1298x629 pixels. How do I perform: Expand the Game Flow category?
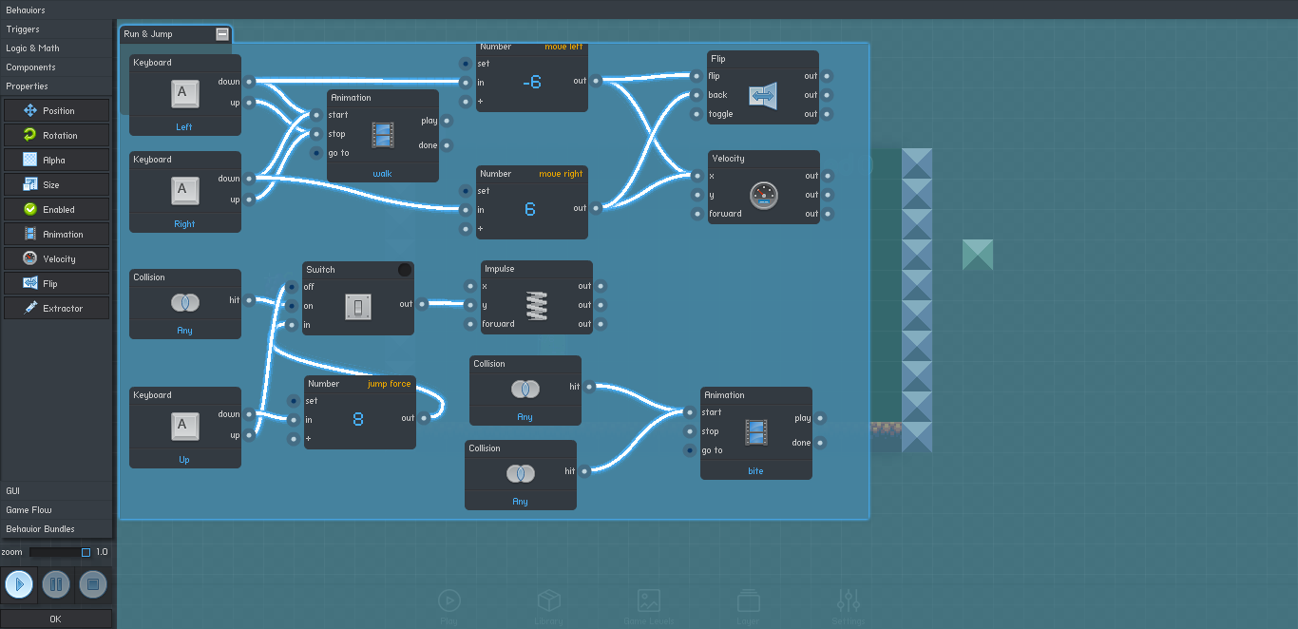click(57, 510)
